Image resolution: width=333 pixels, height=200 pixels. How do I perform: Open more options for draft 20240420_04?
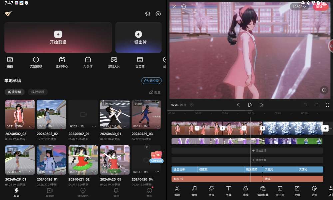point(157,172)
